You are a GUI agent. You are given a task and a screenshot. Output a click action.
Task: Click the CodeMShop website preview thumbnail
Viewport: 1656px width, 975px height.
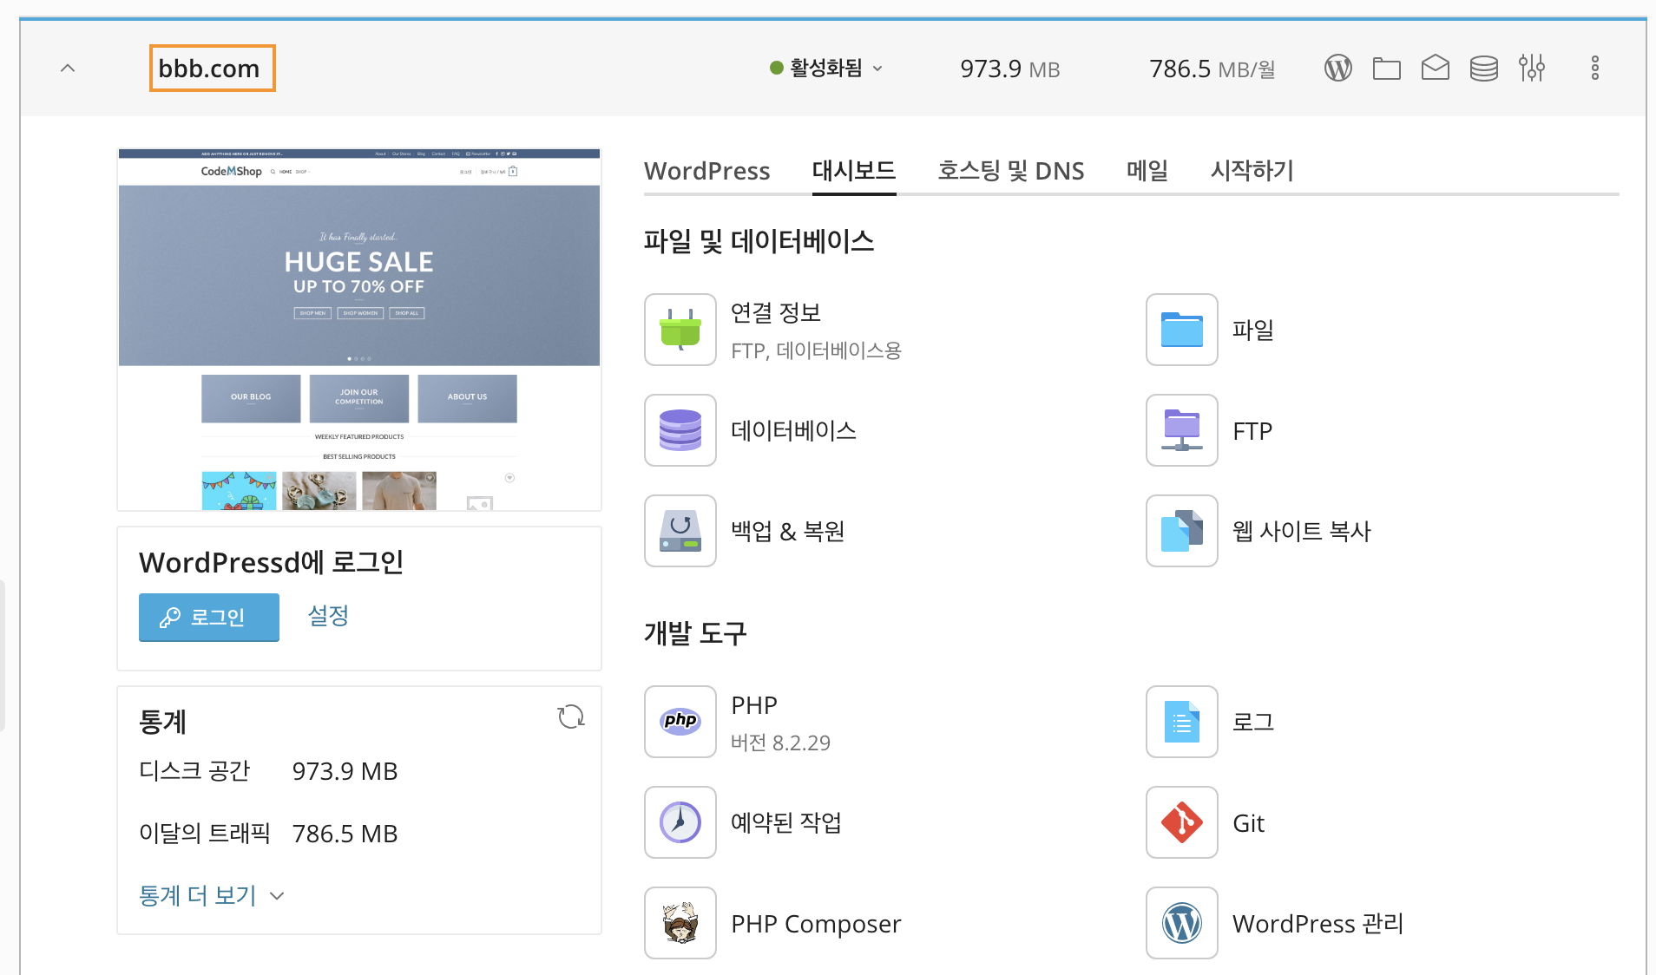click(x=358, y=330)
